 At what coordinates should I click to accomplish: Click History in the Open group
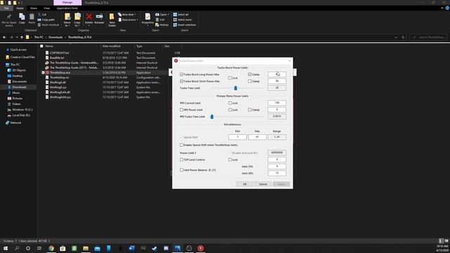(162, 25)
